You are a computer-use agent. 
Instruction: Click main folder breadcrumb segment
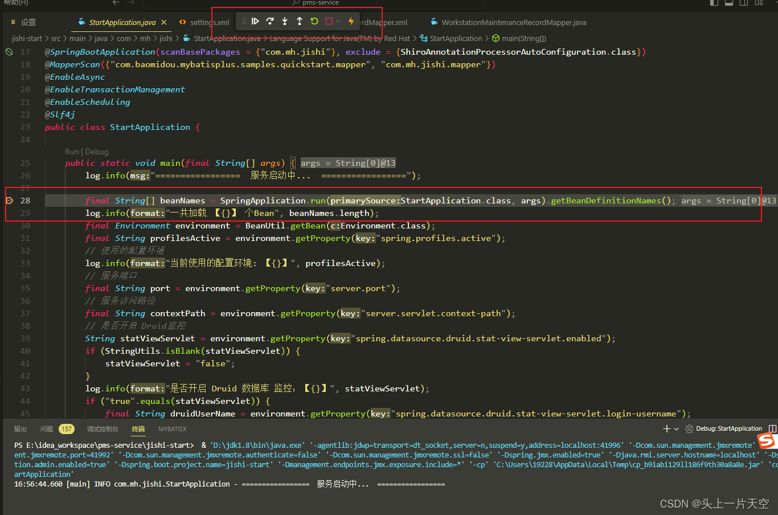pos(77,38)
